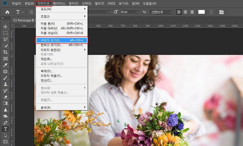Close the 이미지(I) menu from menu bar
The height and width of the screenshot is (146, 243).
[x=43, y=3]
